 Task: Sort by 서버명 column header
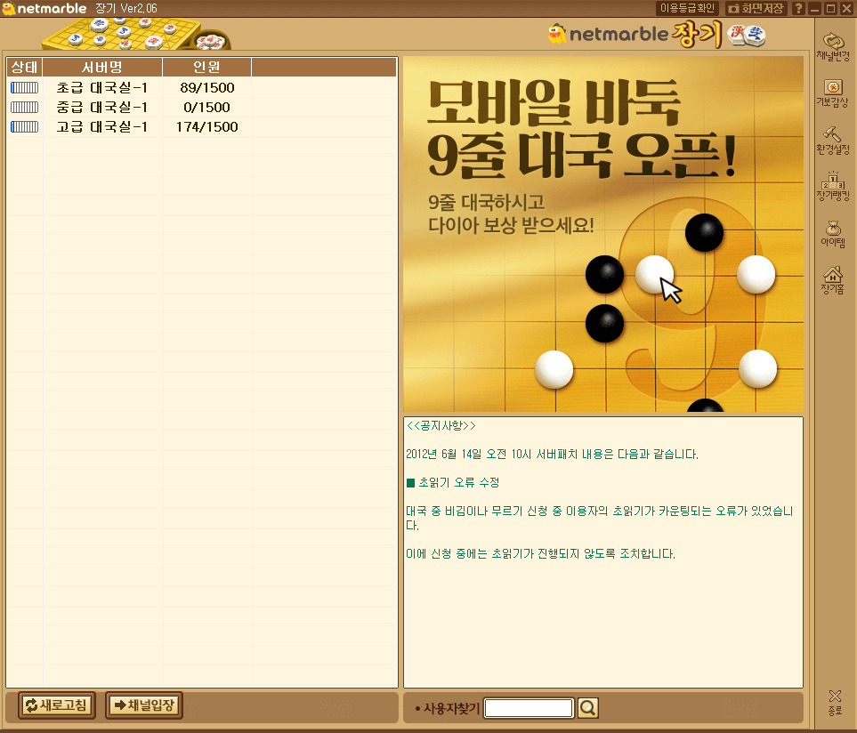click(x=102, y=68)
